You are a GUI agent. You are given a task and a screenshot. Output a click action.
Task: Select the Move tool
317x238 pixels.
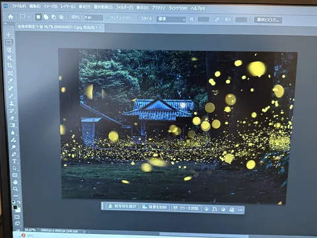[9, 35]
